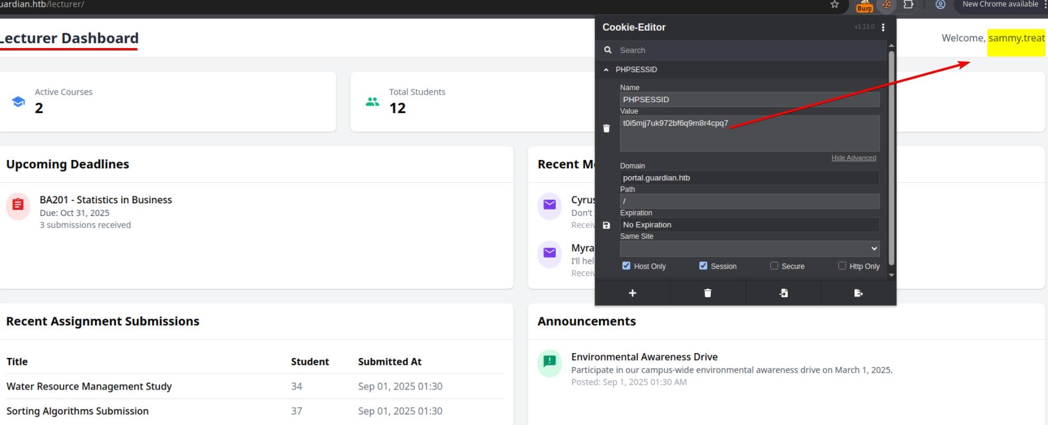This screenshot has width=1048, height=425.
Task: Open the Environmental Awareness Drive announcement
Action: point(644,357)
